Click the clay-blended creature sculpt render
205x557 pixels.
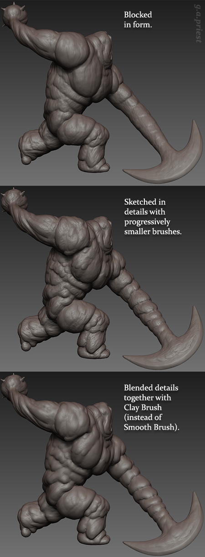102,465
